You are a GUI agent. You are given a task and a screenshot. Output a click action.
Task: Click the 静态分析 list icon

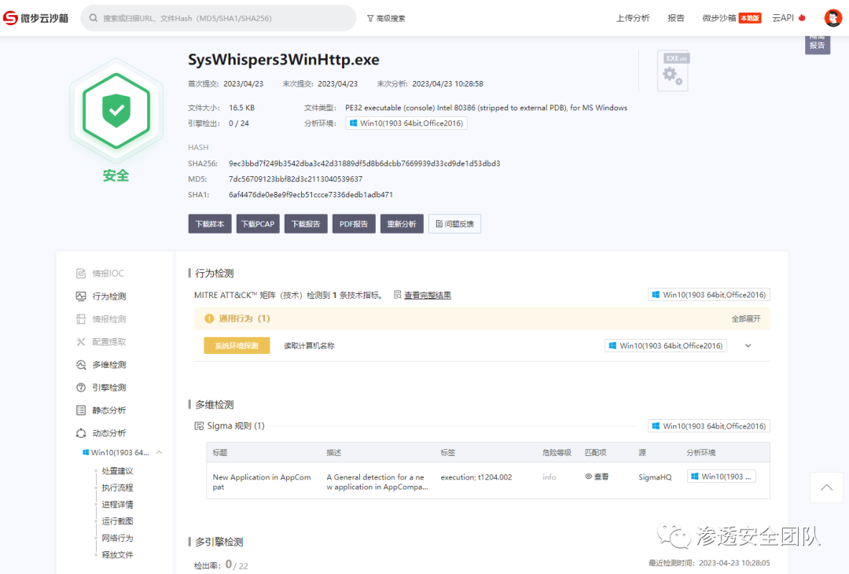pos(81,410)
